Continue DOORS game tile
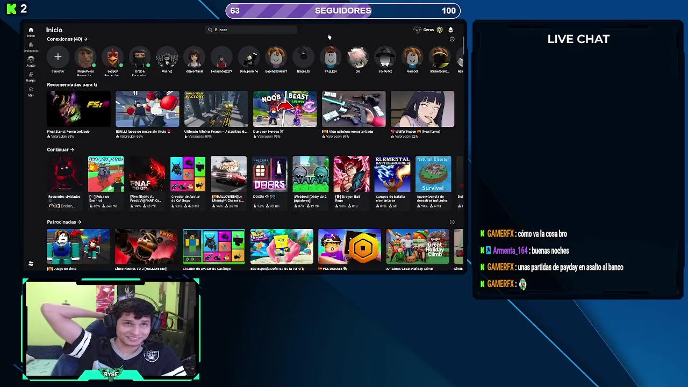This screenshot has height=387, width=688. point(270,174)
